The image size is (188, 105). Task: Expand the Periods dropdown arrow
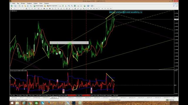click(90, 6)
